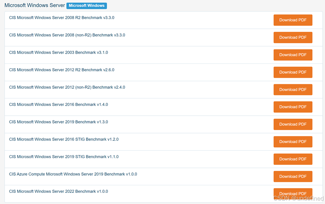This screenshot has width=325, height=204.
Task: Open CIS Windows Server 2019 STIG Benchmark v1.1.0
Action: click(64, 157)
